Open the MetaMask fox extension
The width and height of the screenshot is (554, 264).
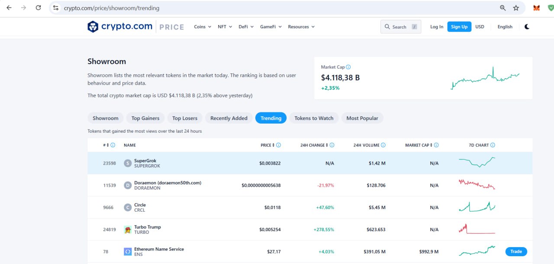pos(537,8)
